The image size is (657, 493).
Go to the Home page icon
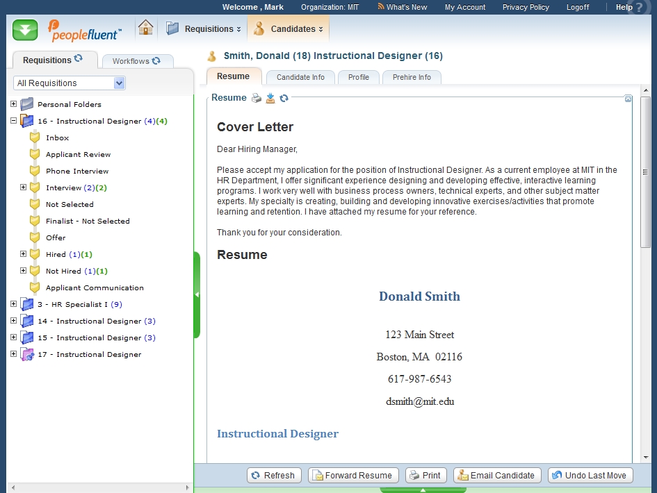(x=145, y=28)
